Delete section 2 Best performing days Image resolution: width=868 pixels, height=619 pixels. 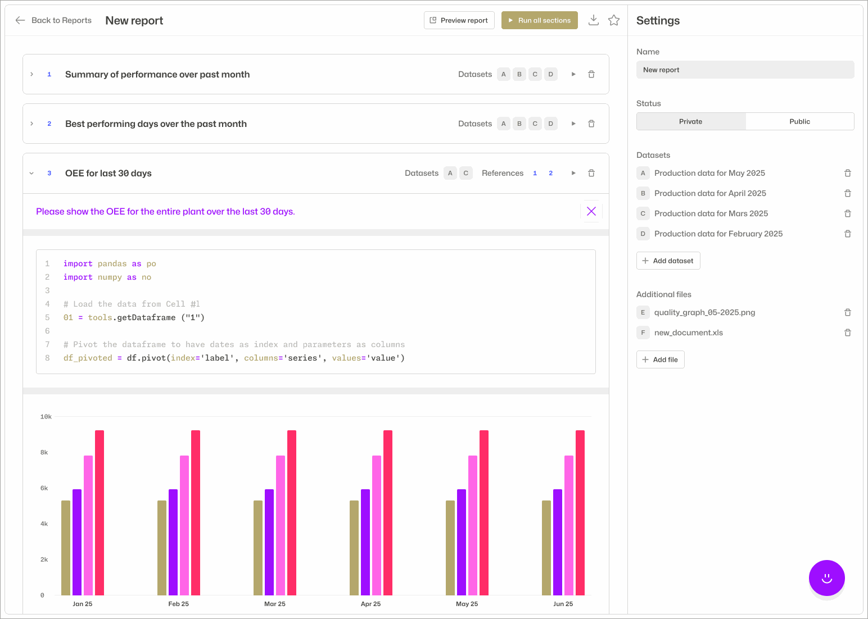coord(591,124)
